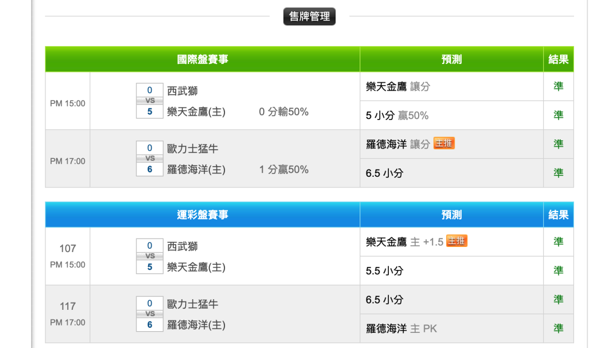This screenshot has height=348, width=606.
Task: Click the 準 result for 羅德海洋 讓分
Action: click(558, 144)
